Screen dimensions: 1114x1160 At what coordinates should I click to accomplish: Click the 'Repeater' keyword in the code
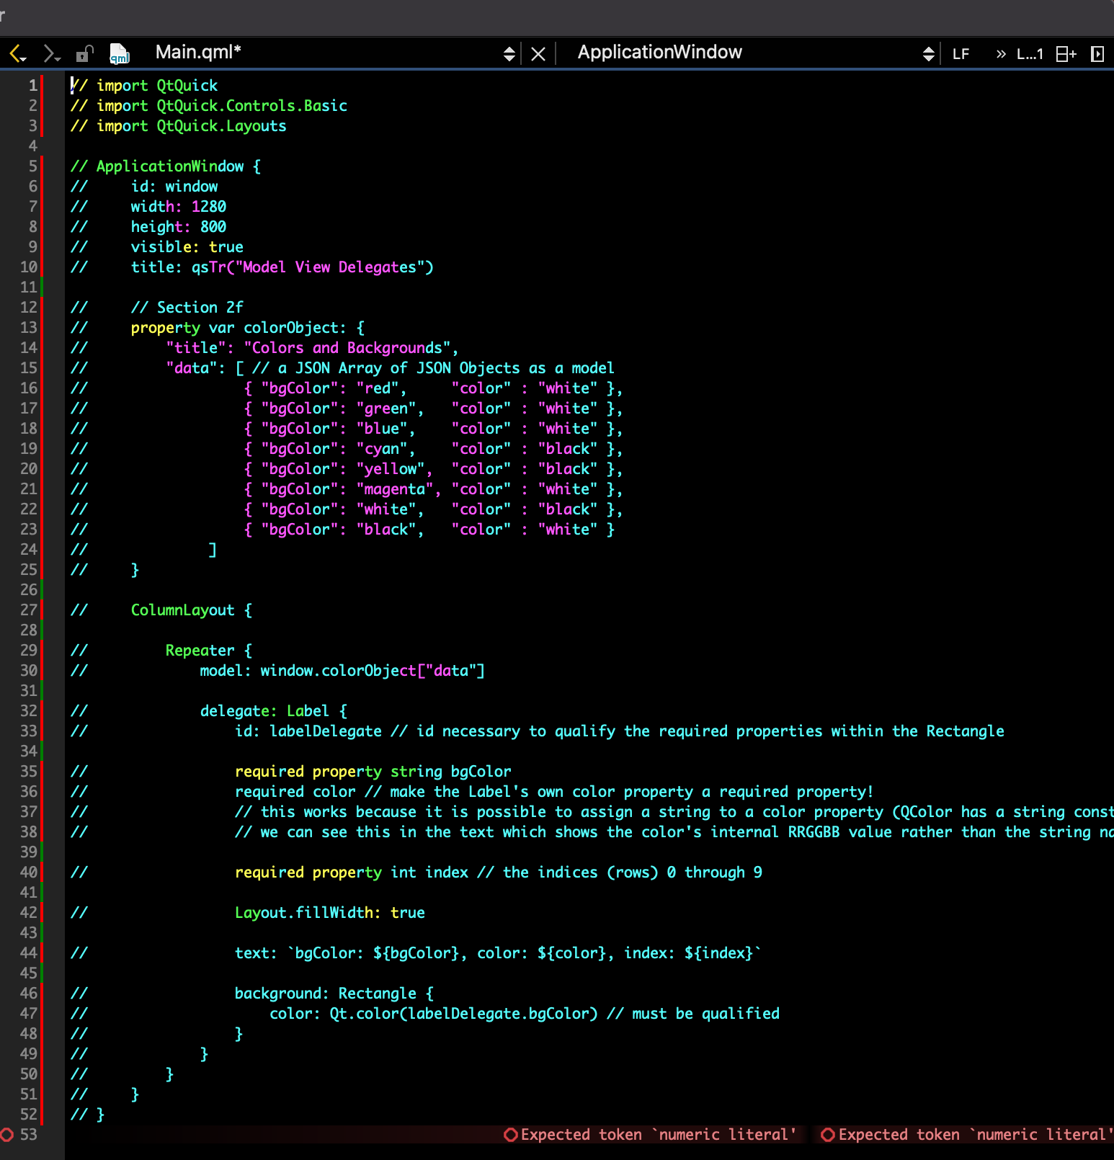200,651
